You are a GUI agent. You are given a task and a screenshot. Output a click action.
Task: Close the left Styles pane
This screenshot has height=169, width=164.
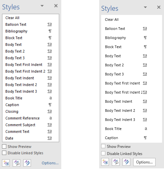(56, 6)
